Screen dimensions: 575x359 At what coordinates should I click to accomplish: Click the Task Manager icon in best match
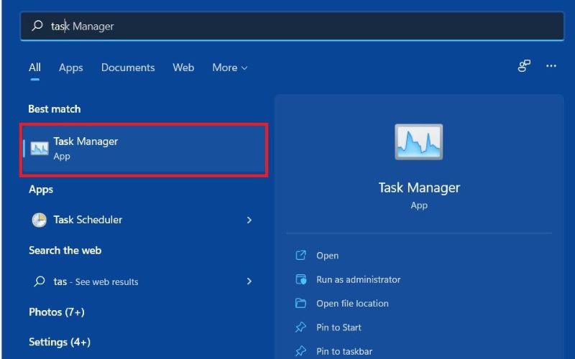tap(40, 149)
